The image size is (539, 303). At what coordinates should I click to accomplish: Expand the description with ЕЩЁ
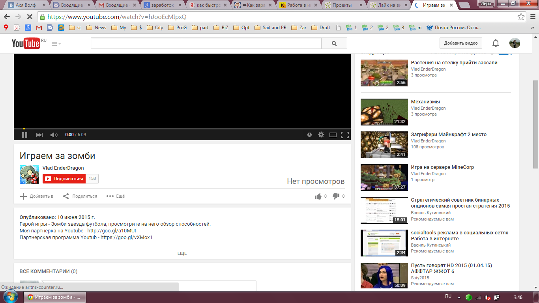coord(182,253)
